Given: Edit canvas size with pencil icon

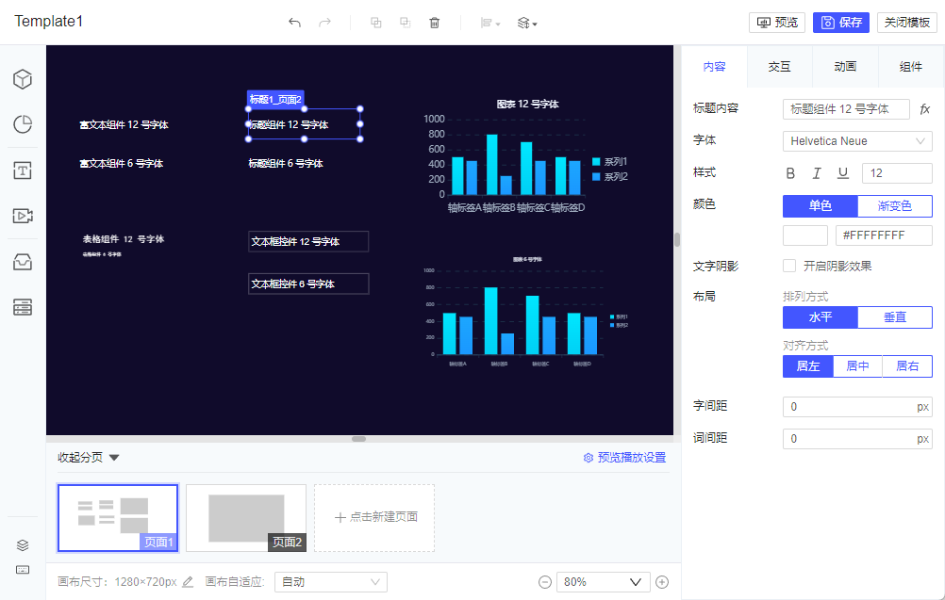Looking at the screenshot, I should pos(188,582).
